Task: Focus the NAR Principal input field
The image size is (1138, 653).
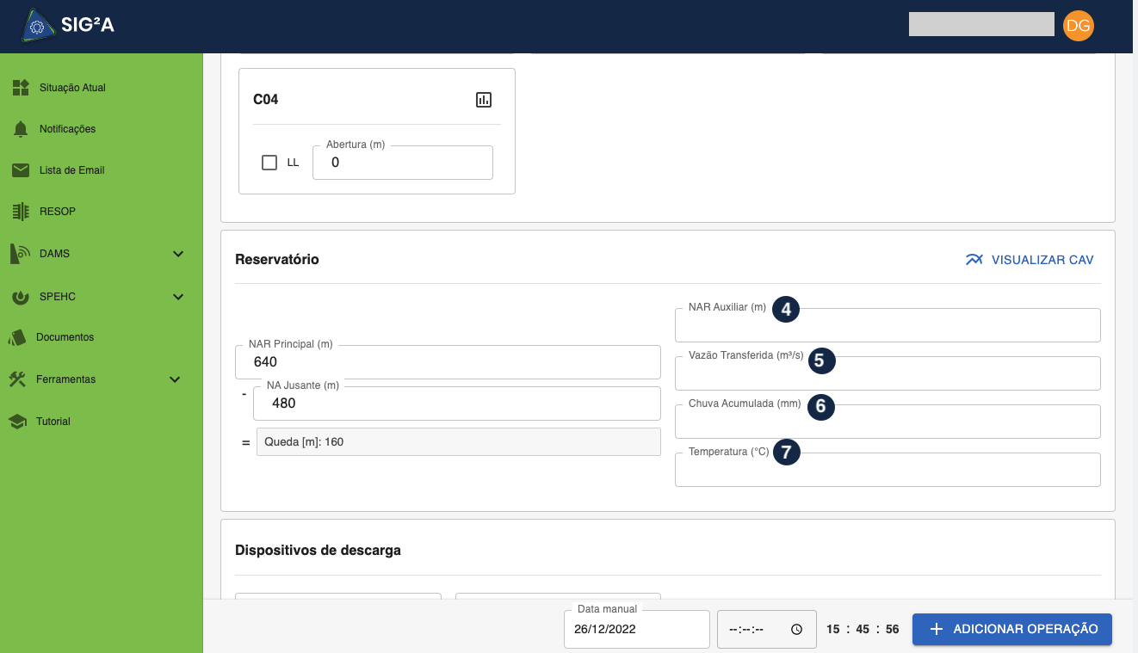Action: coord(448,362)
